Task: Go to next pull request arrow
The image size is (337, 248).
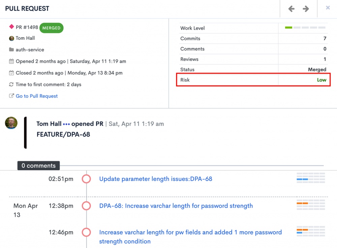Action: (306, 9)
